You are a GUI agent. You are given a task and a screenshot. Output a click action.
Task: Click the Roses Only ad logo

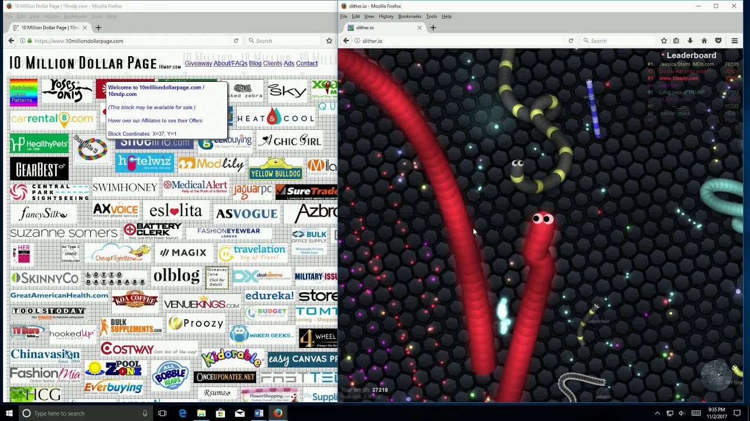click(67, 91)
